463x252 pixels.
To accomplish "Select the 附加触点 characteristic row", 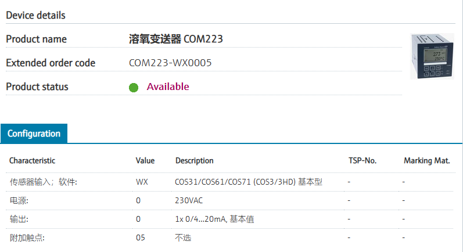I will [229, 238].
